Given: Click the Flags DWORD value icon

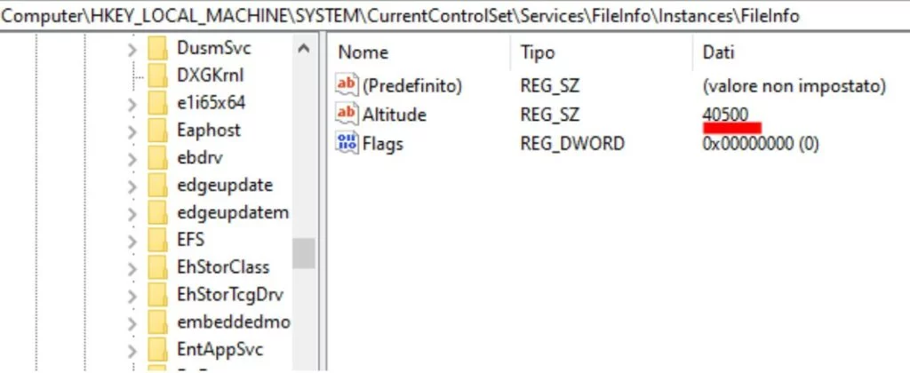Looking at the screenshot, I should pyautogui.click(x=346, y=143).
